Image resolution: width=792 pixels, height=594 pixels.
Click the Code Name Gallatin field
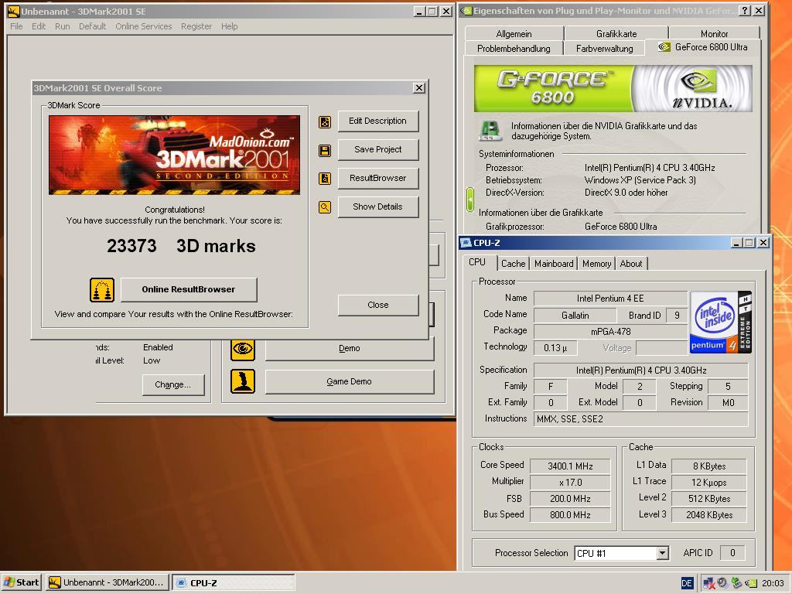pyautogui.click(x=575, y=316)
